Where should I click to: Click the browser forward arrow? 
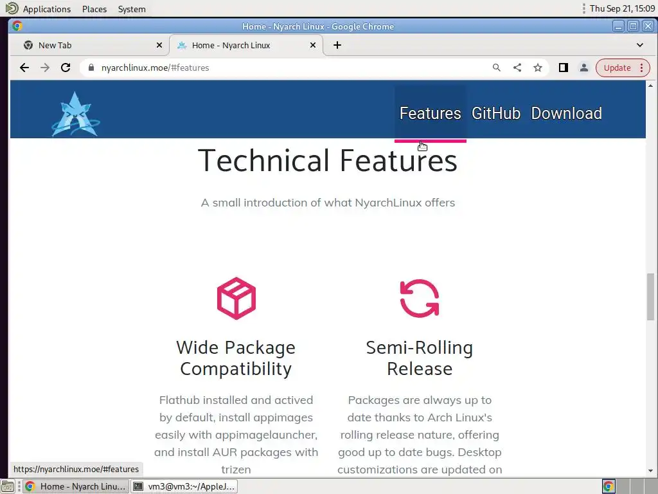click(45, 68)
